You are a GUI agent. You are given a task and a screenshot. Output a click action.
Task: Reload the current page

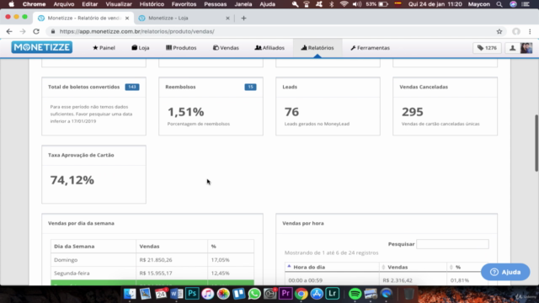tap(36, 31)
